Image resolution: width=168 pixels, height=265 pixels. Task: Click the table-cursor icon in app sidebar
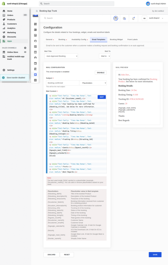point(35,69)
